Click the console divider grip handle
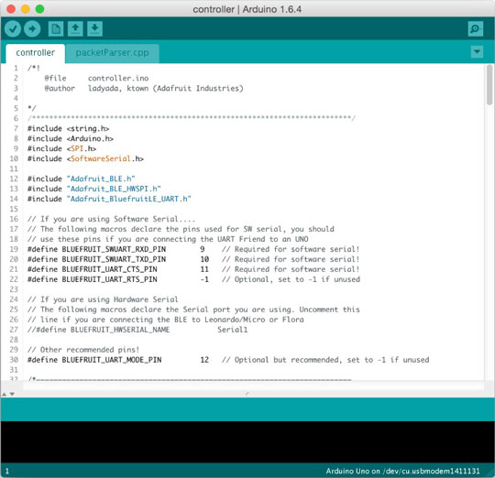 (x=247, y=394)
